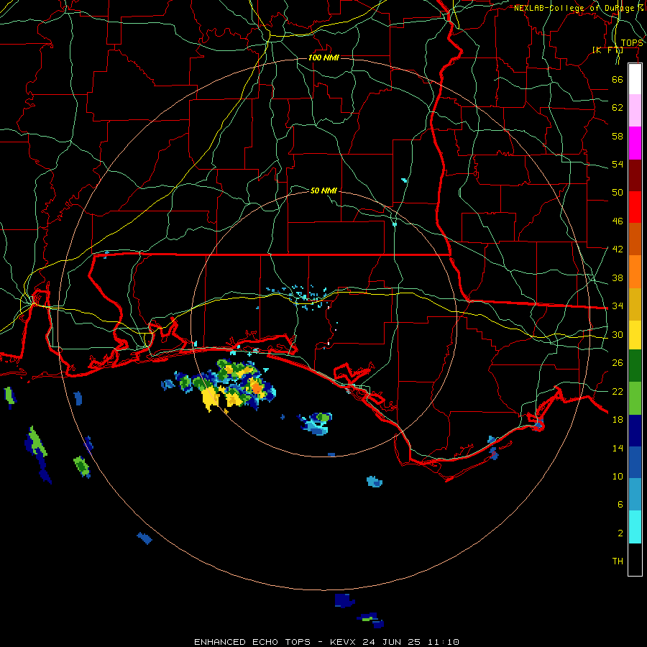This screenshot has width=647, height=647.
Task: Click the 'TOPS' legend title
Action: coord(632,43)
